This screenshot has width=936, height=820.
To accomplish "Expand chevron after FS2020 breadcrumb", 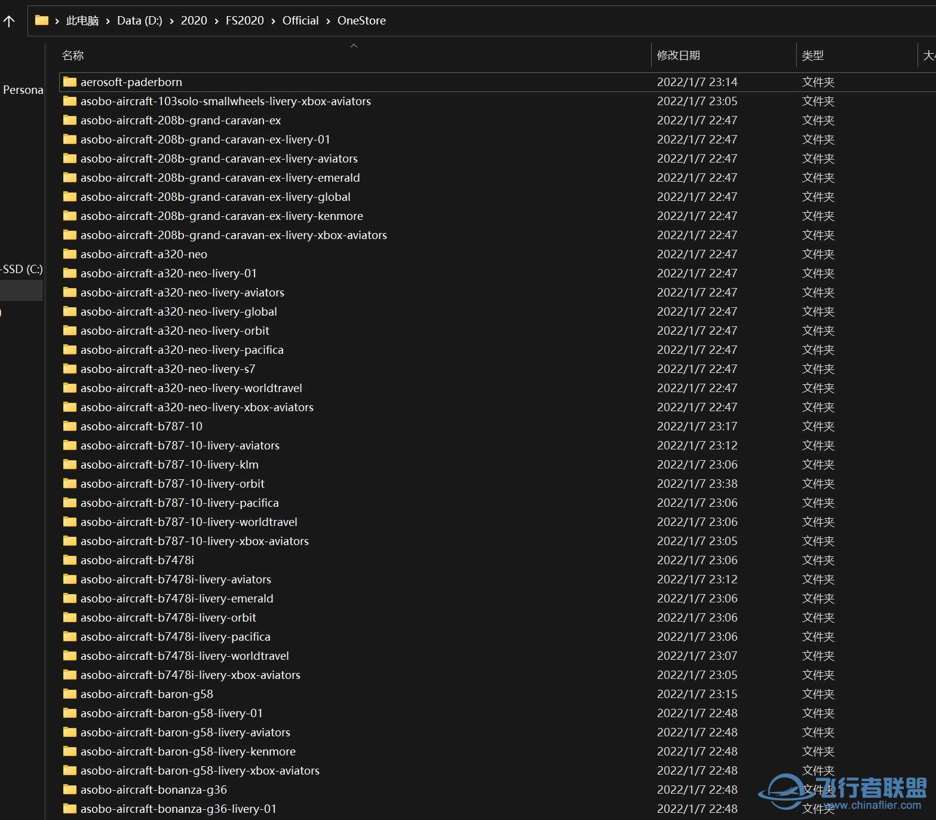I will coord(273,21).
